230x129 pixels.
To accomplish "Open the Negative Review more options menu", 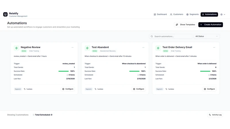I will [72, 47].
